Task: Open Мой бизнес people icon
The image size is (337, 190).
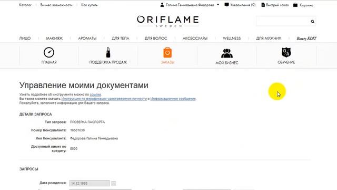Action: pos(227,53)
